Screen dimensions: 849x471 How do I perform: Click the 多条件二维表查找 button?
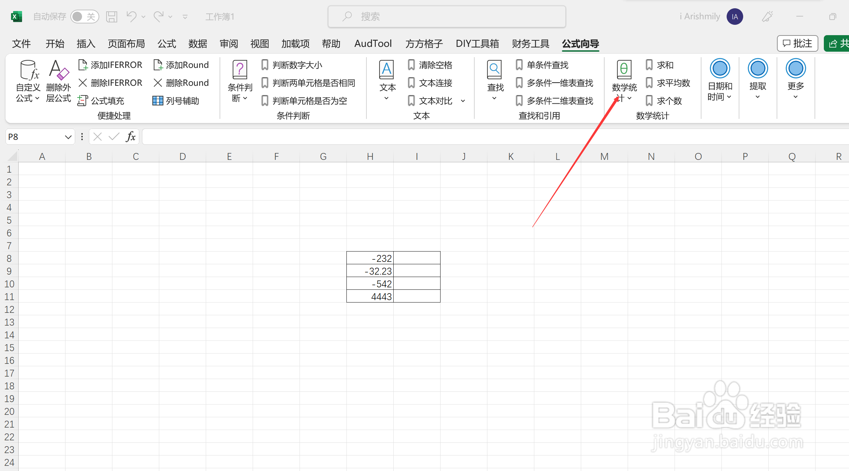coord(555,101)
